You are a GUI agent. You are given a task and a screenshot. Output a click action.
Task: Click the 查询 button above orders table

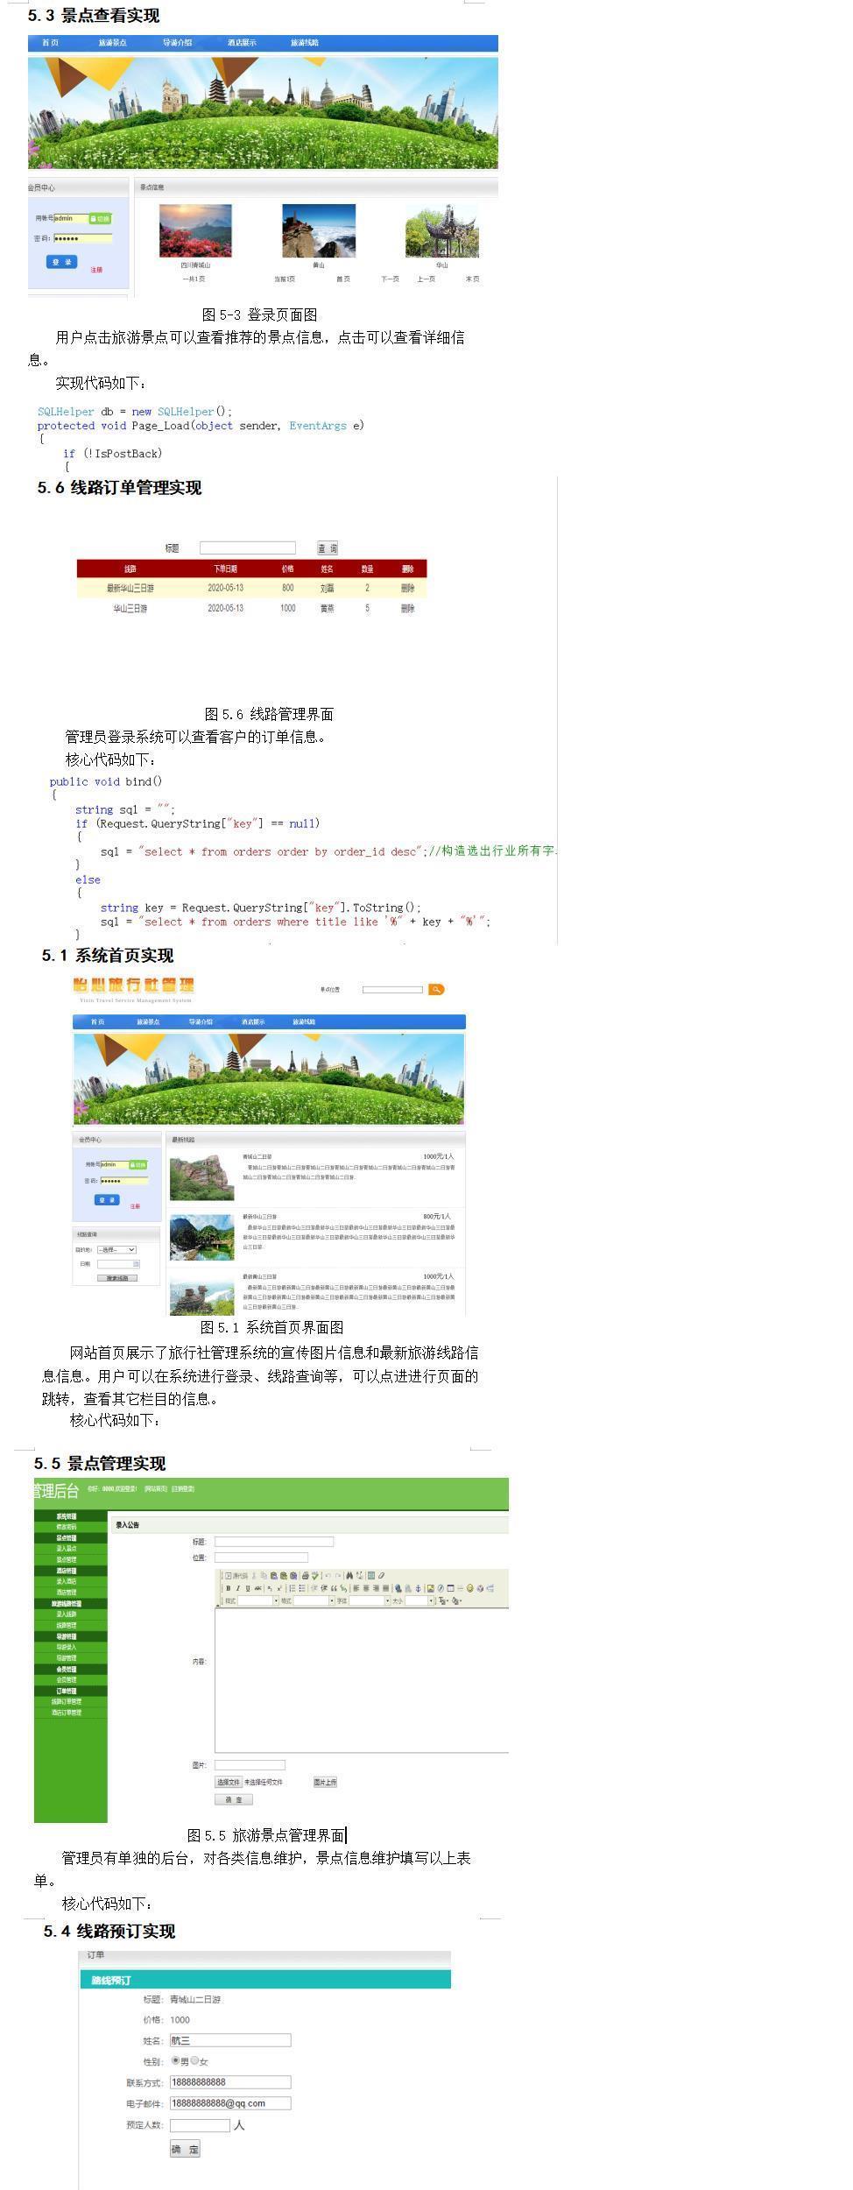click(328, 548)
